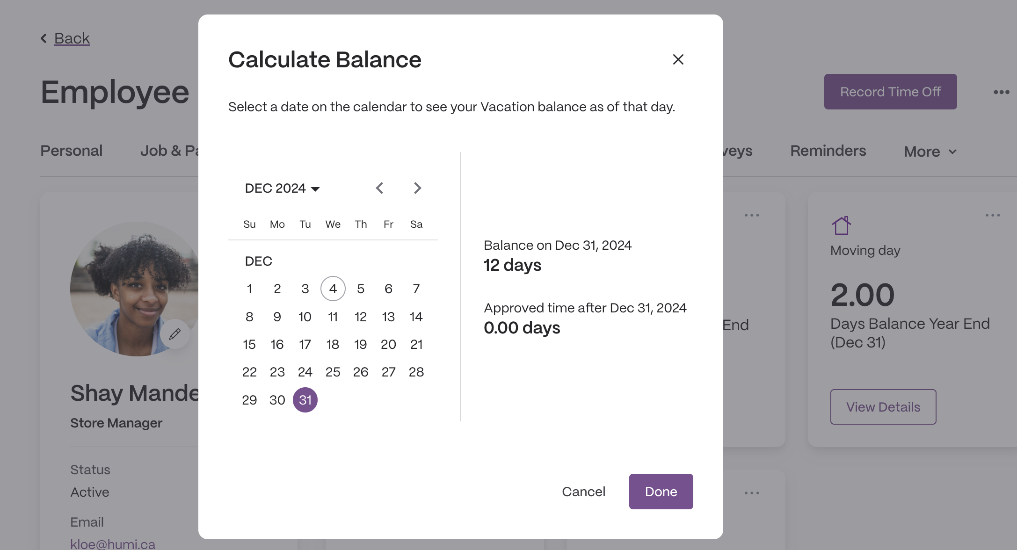Close the Calculate Balance dialog
Viewport: 1017px width, 550px height.
(x=678, y=59)
